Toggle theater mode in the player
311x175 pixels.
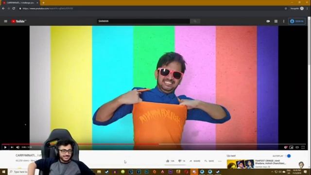[297, 147]
